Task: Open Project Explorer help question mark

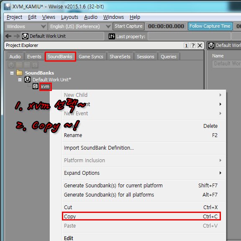Action: click(193, 46)
